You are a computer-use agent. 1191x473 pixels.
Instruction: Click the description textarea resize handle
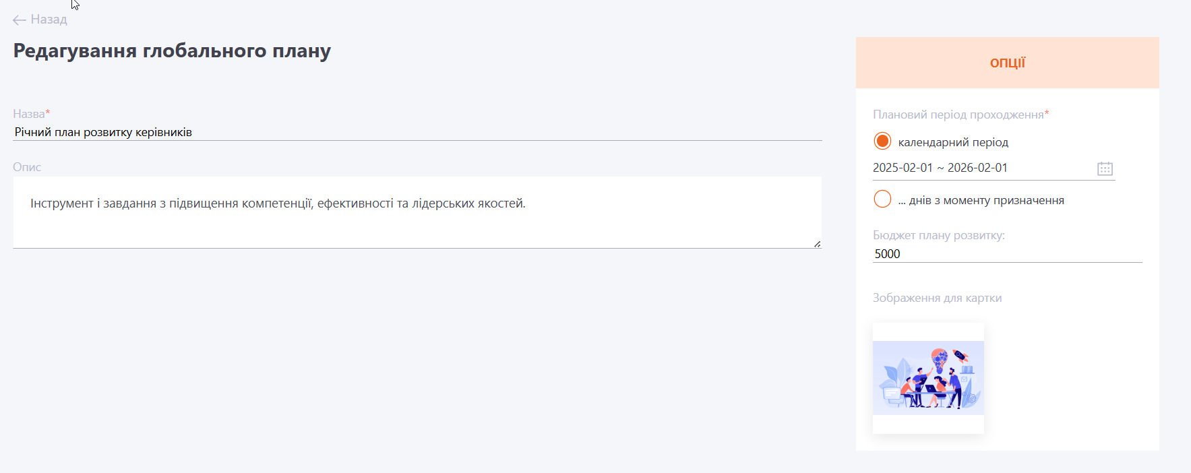817,244
